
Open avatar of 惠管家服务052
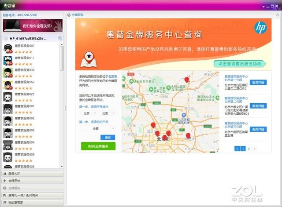(x=8, y=85)
